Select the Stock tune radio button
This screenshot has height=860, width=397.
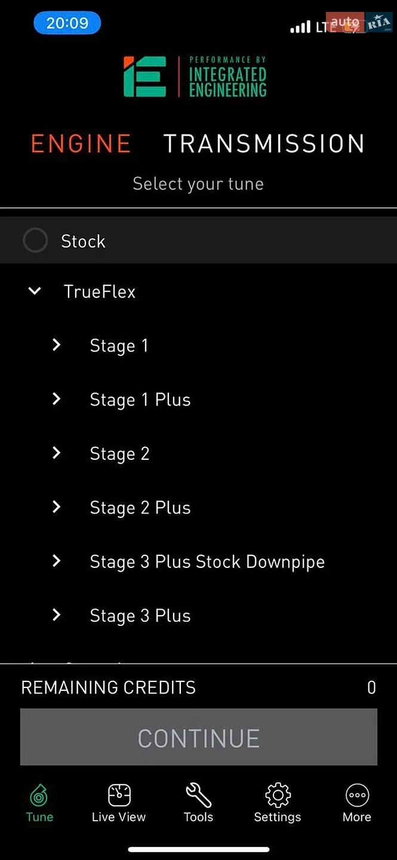click(35, 241)
